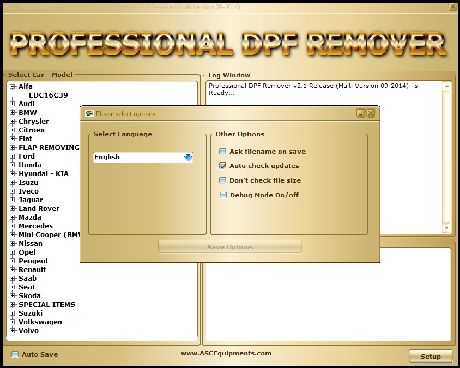Select EDC16C39 under Alfa
This screenshot has width=460, height=368.
point(49,95)
